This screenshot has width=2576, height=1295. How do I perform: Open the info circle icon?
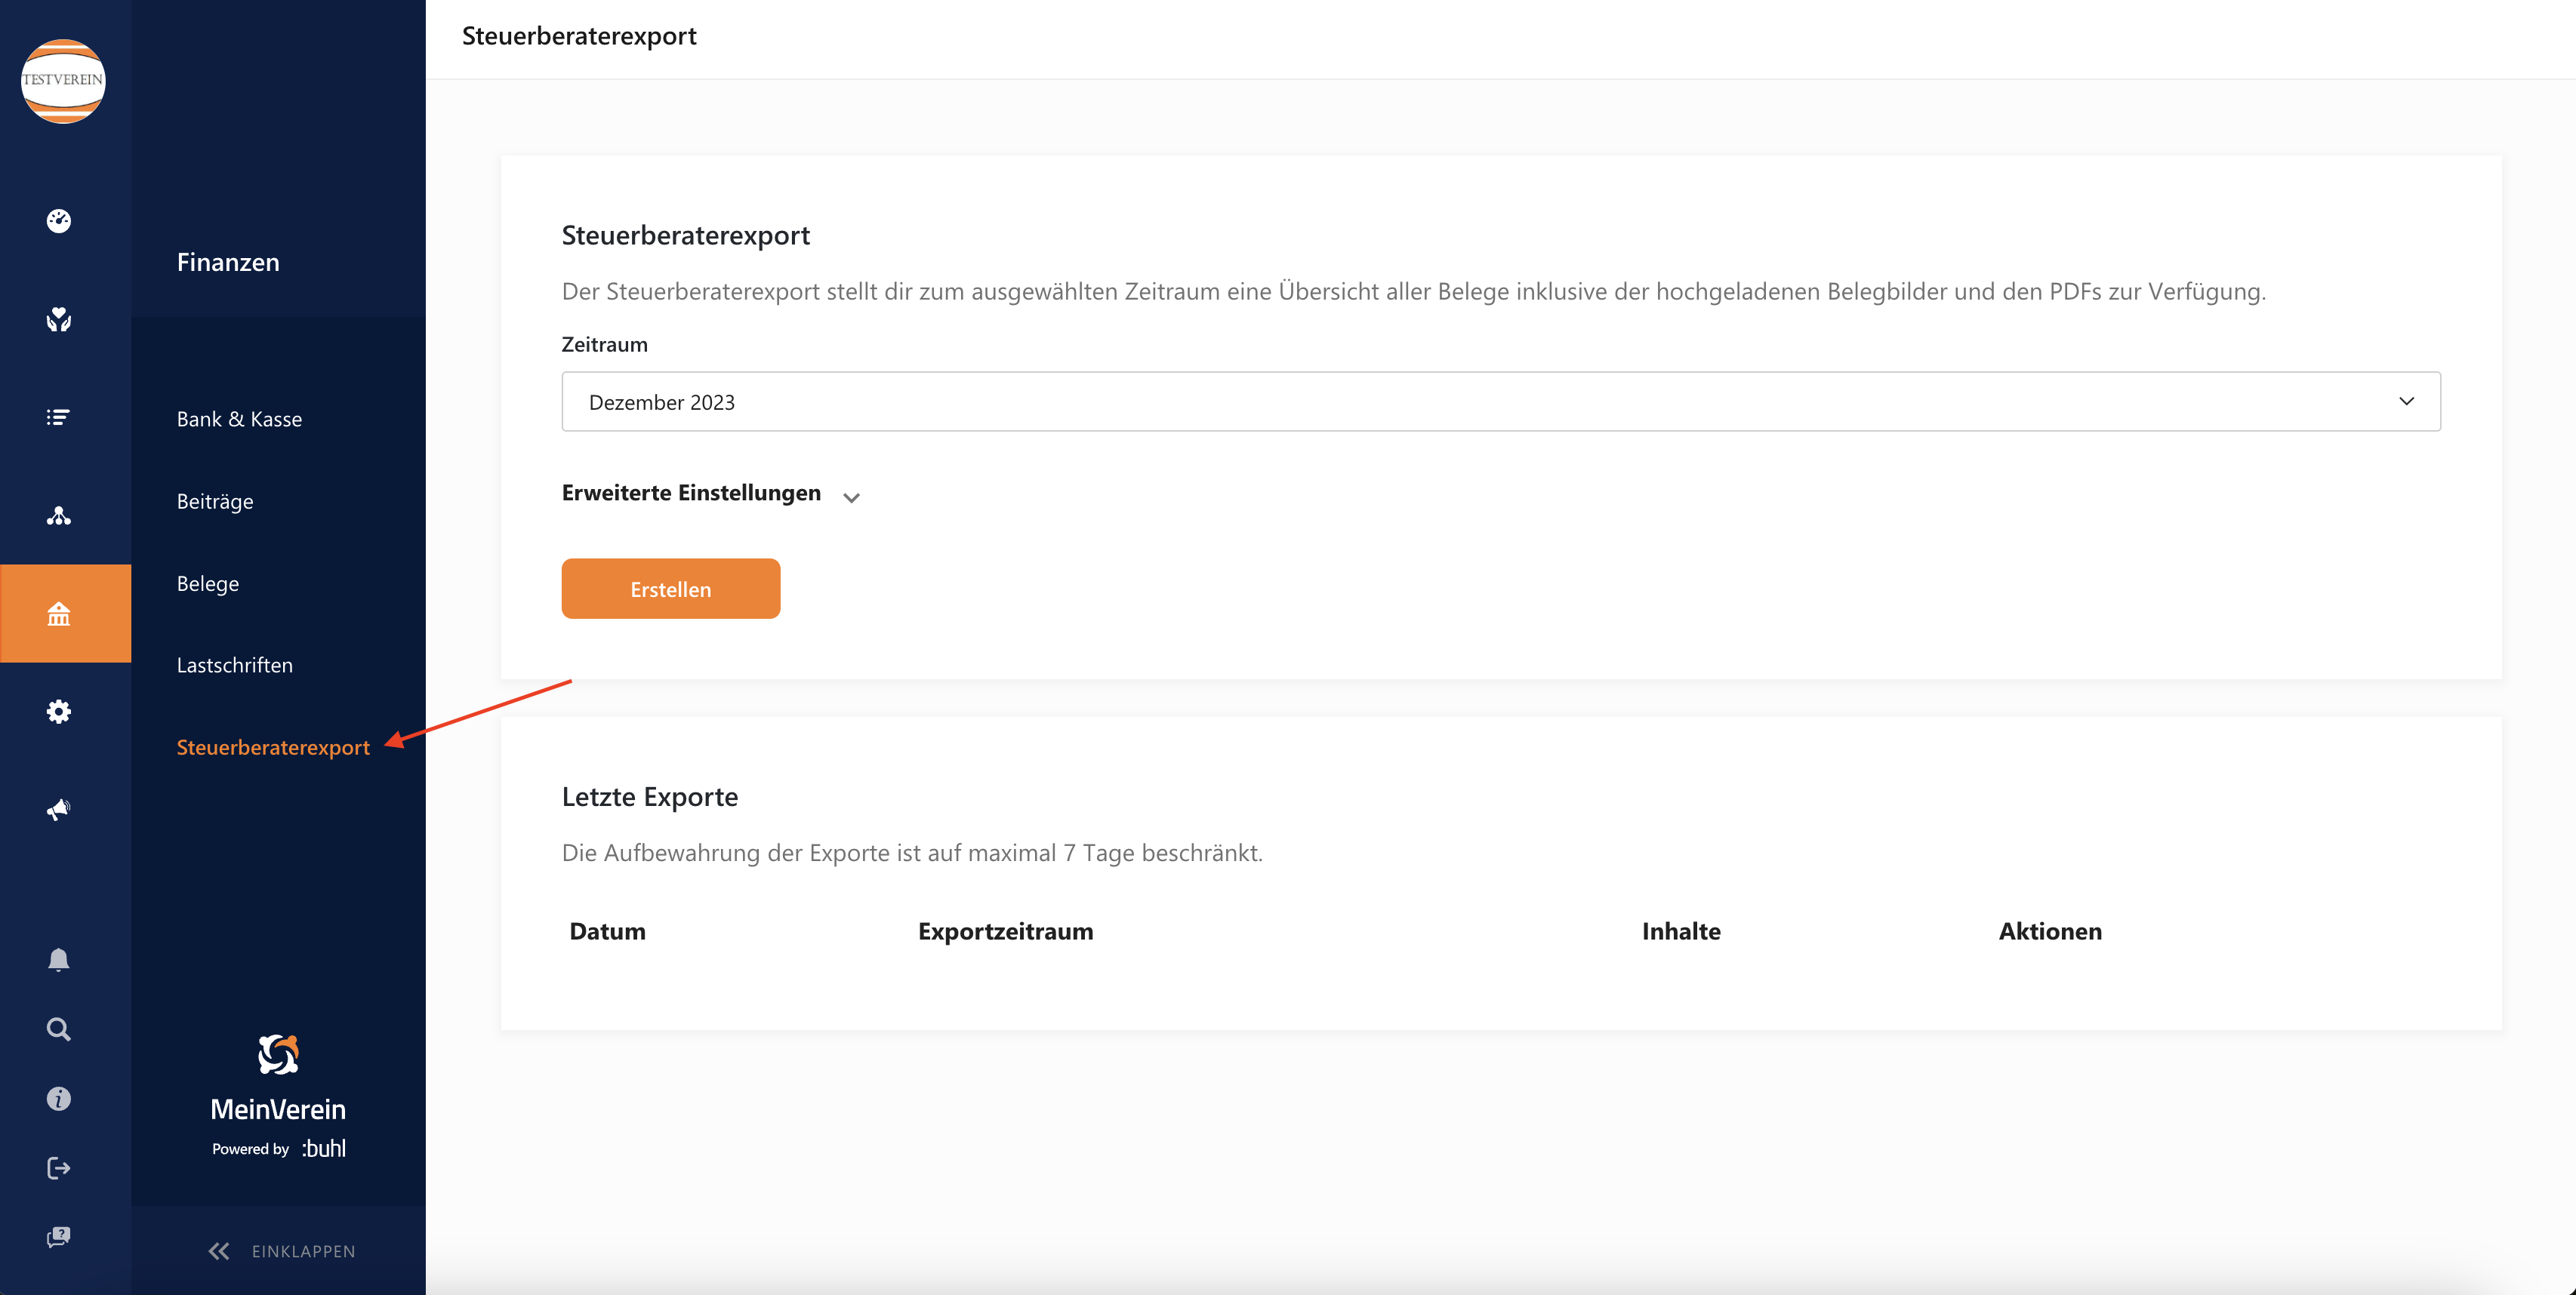59,1099
